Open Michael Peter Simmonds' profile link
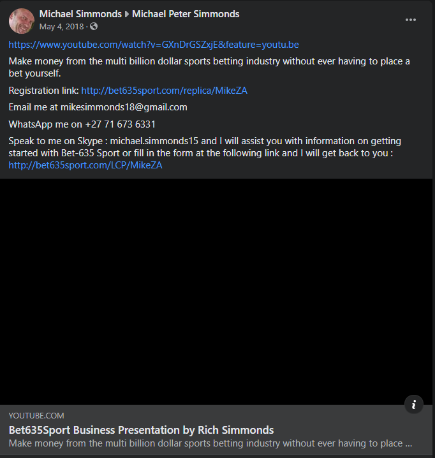 [x=186, y=14]
